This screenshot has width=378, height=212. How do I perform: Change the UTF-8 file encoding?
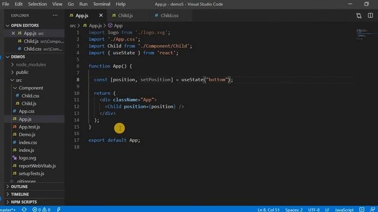[x=314, y=210]
